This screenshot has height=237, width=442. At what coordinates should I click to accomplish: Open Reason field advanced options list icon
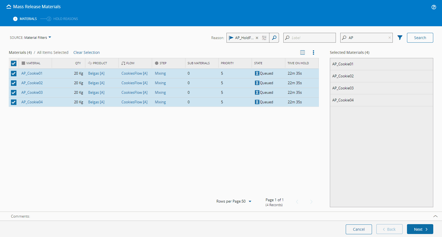pyautogui.click(x=264, y=38)
